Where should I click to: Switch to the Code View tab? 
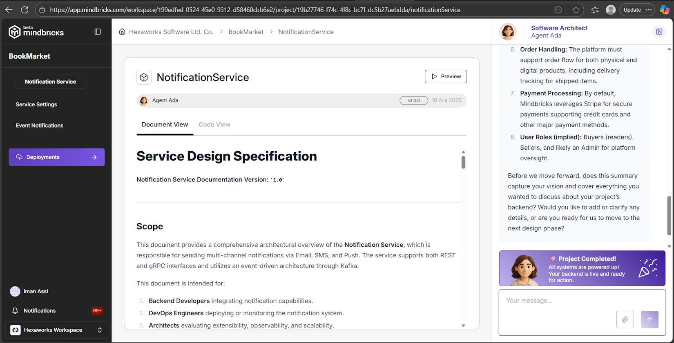pyautogui.click(x=214, y=125)
